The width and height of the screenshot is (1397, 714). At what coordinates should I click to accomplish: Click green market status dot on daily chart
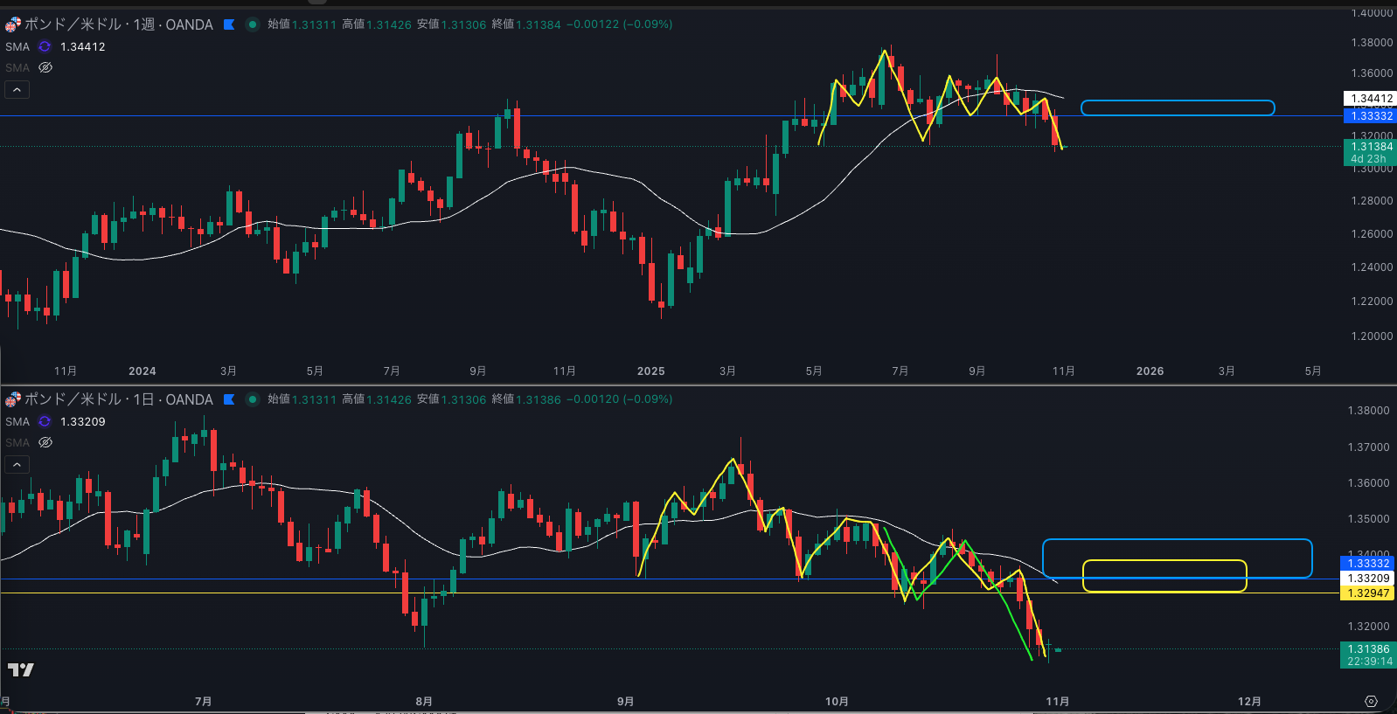coord(253,399)
